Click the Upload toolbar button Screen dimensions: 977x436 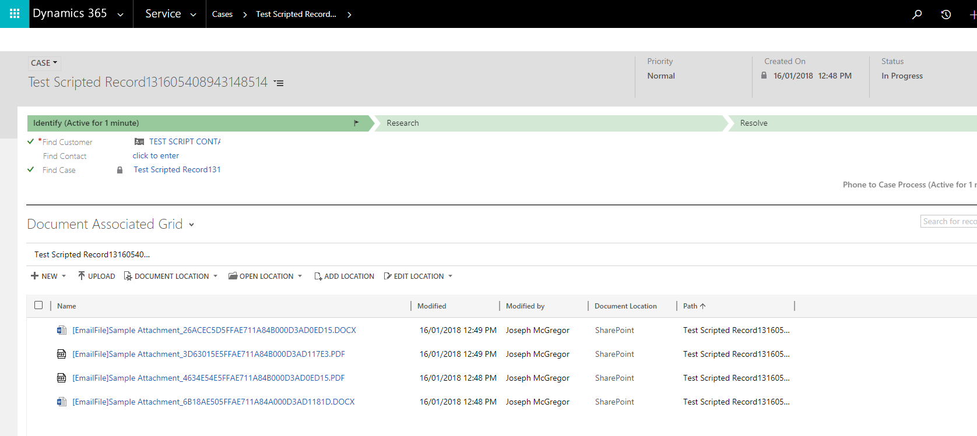(x=96, y=276)
